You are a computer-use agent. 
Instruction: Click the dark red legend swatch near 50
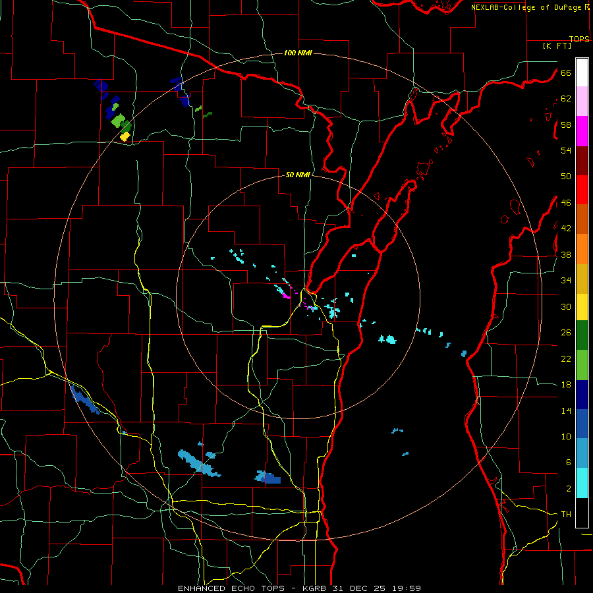click(x=582, y=161)
